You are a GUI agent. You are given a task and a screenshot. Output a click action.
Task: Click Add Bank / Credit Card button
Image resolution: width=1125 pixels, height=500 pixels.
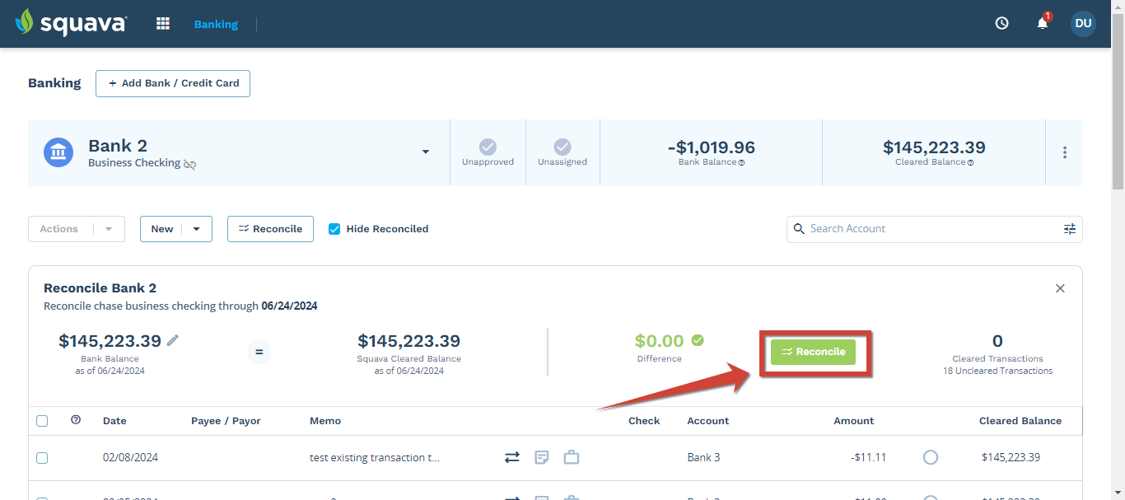point(173,83)
